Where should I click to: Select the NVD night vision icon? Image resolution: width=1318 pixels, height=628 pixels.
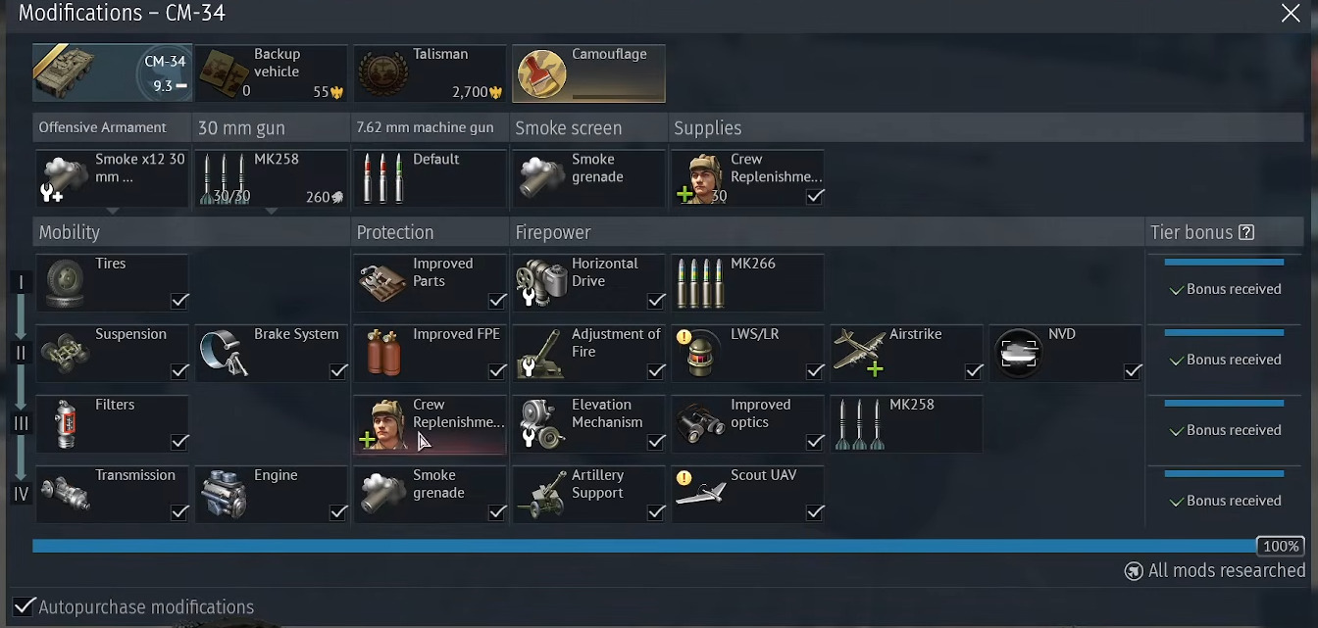point(1019,353)
